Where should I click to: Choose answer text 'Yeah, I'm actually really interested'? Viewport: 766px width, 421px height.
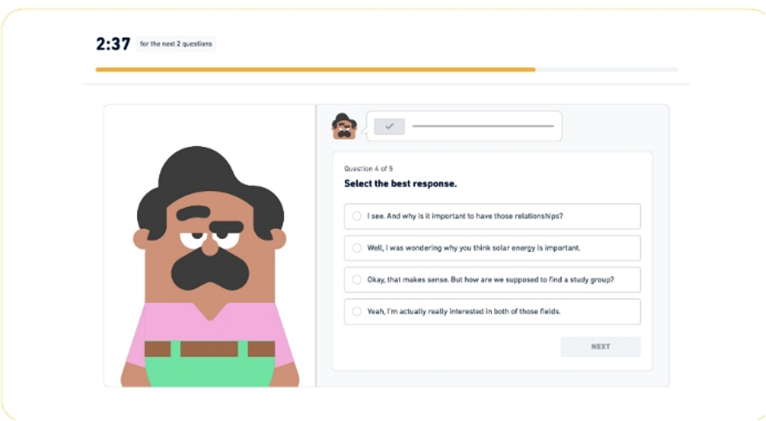pyautogui.click(x=463, y=311)
